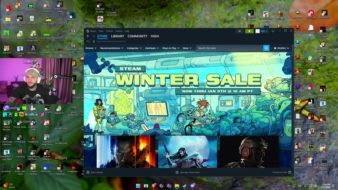Click Add a Game
This screenshot has height=190, width=338.
pyautogui.click(x=95, y=172)
